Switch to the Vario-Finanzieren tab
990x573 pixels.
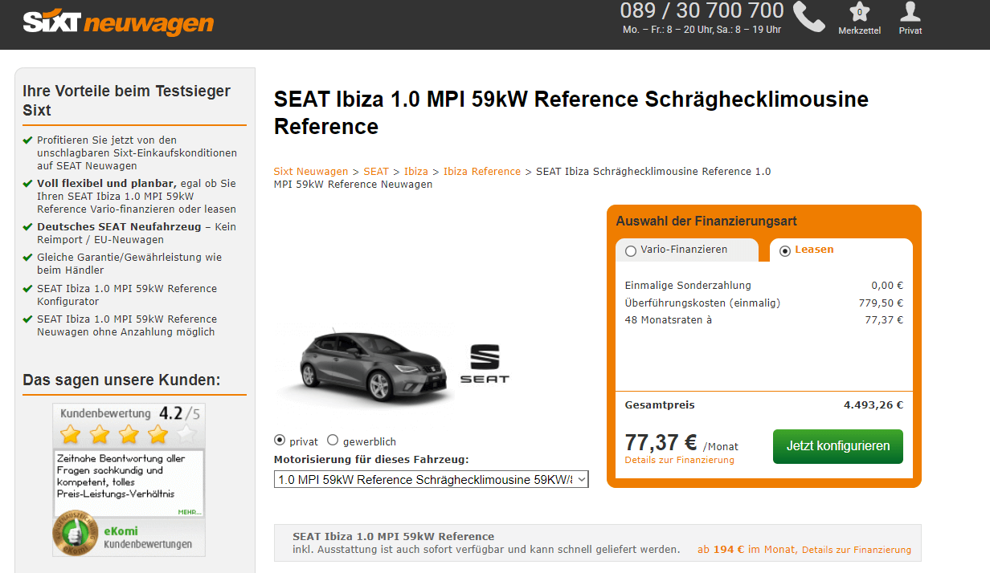coord(687,250)
